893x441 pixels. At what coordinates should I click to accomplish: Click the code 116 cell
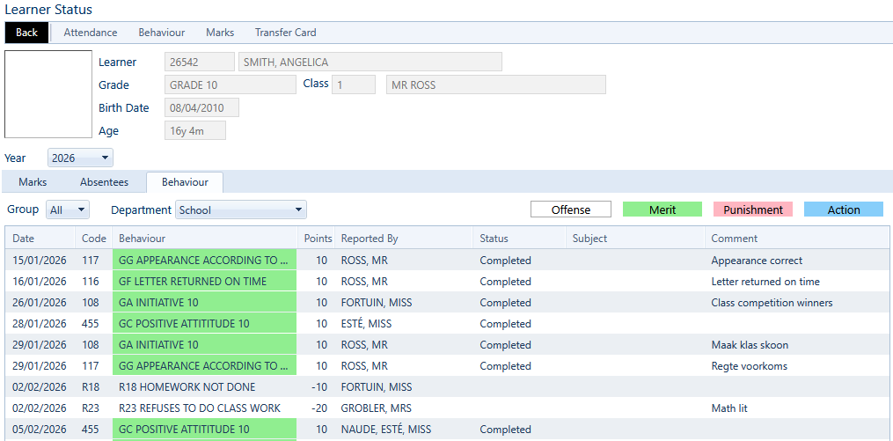click(94, 282)
